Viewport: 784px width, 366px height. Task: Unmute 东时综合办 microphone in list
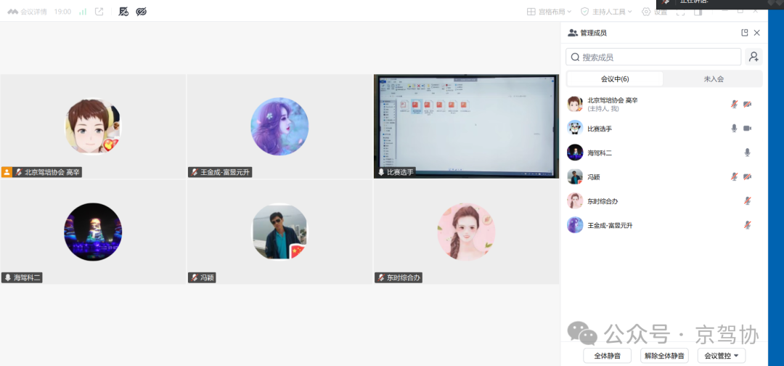[748, 200]
